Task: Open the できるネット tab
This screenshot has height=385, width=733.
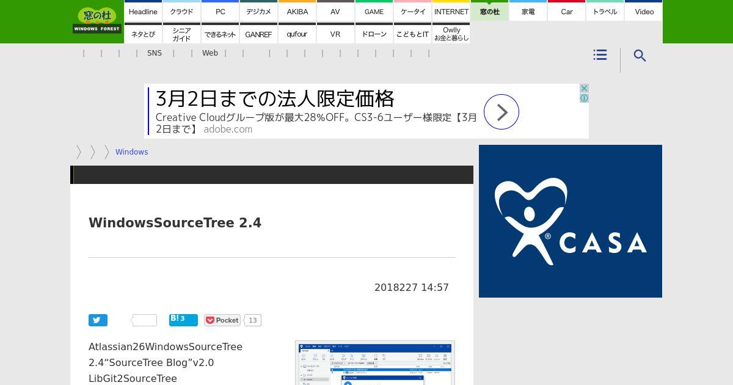Action: (x=220, y=34)
